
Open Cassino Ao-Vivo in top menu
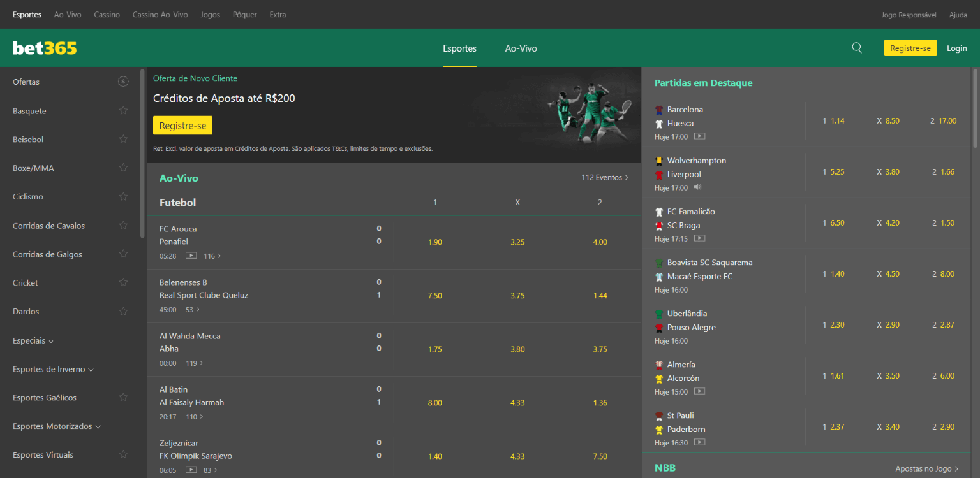pos(160,15)
